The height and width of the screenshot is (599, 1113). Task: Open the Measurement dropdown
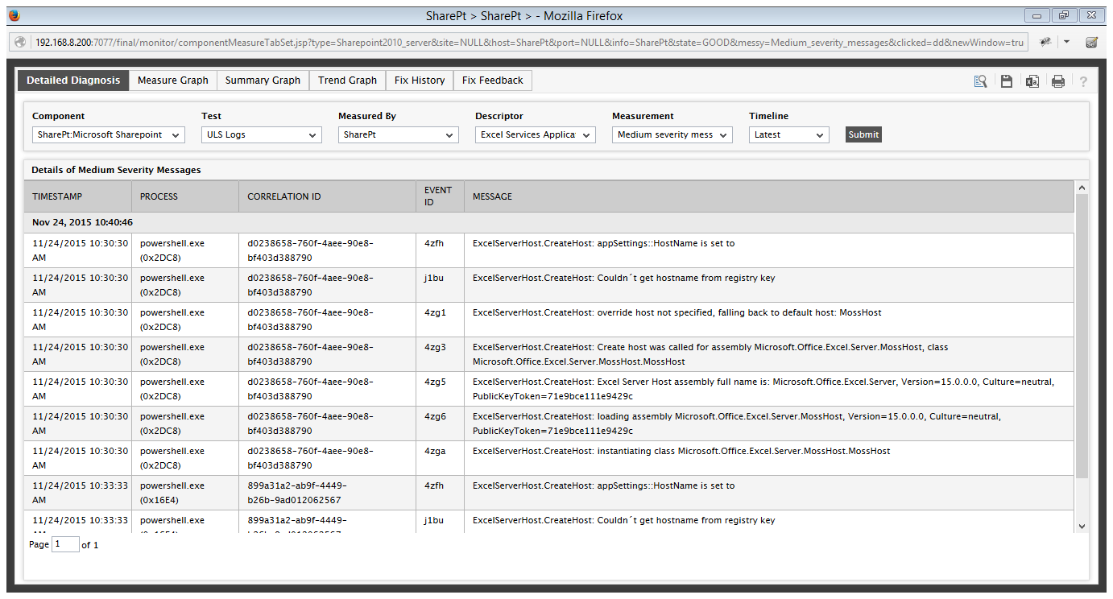pos(672,134)
